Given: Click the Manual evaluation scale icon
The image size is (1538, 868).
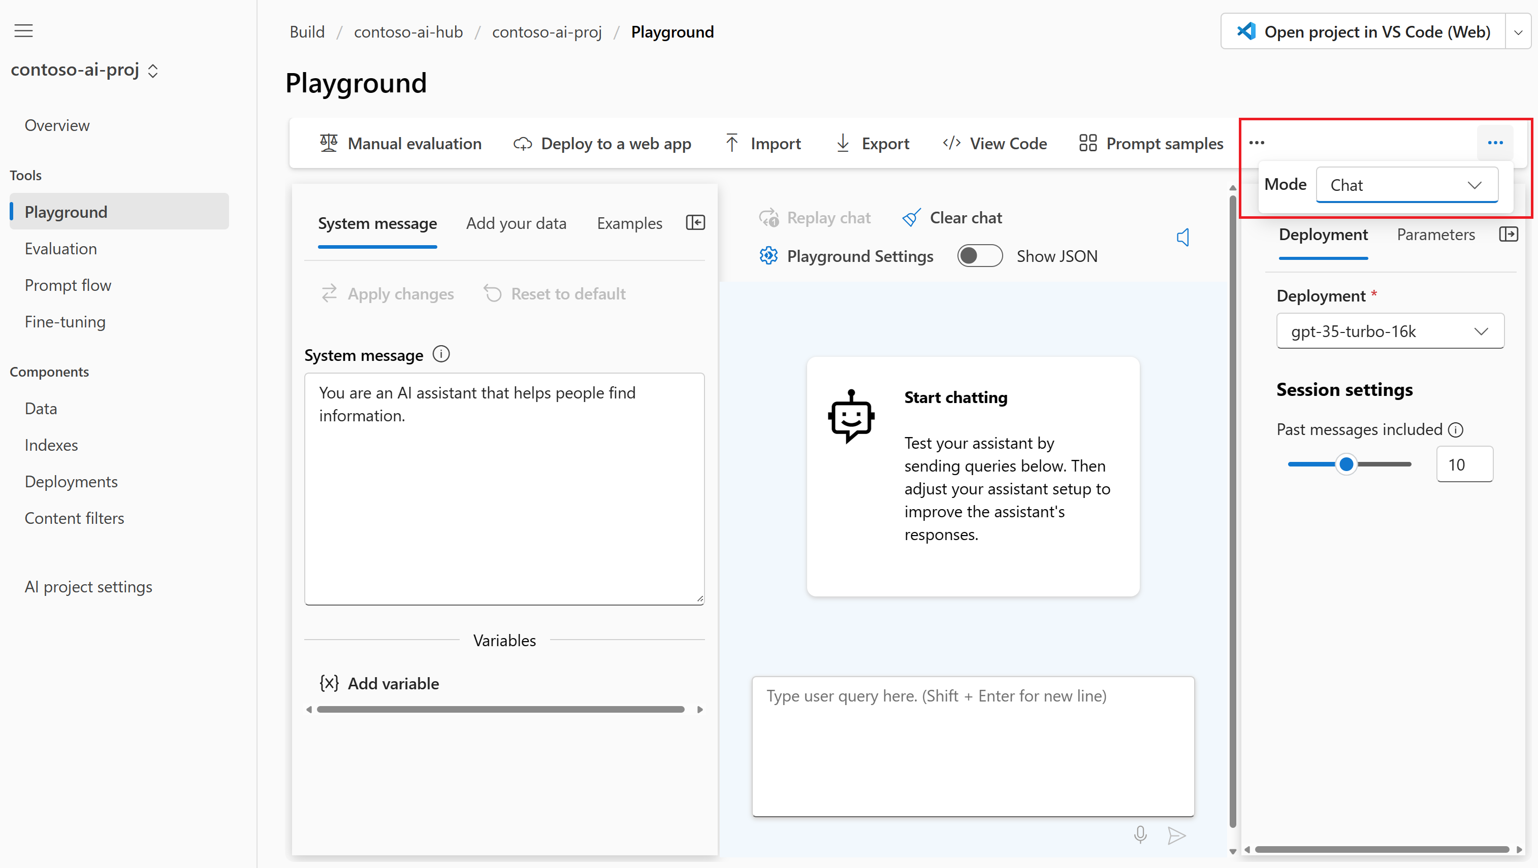Looking at the screenshot, I should (329, 143).
